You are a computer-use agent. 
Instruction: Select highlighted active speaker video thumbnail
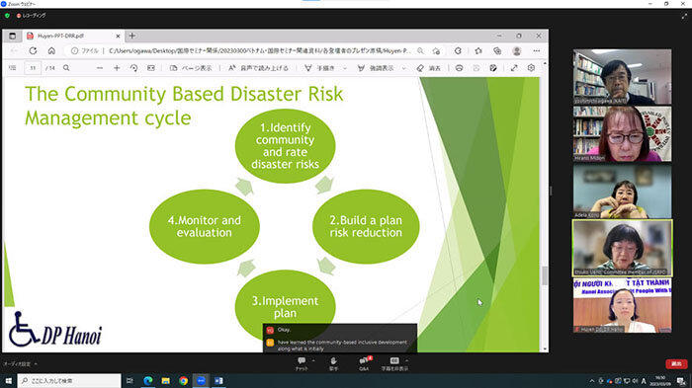coord(622,248)
